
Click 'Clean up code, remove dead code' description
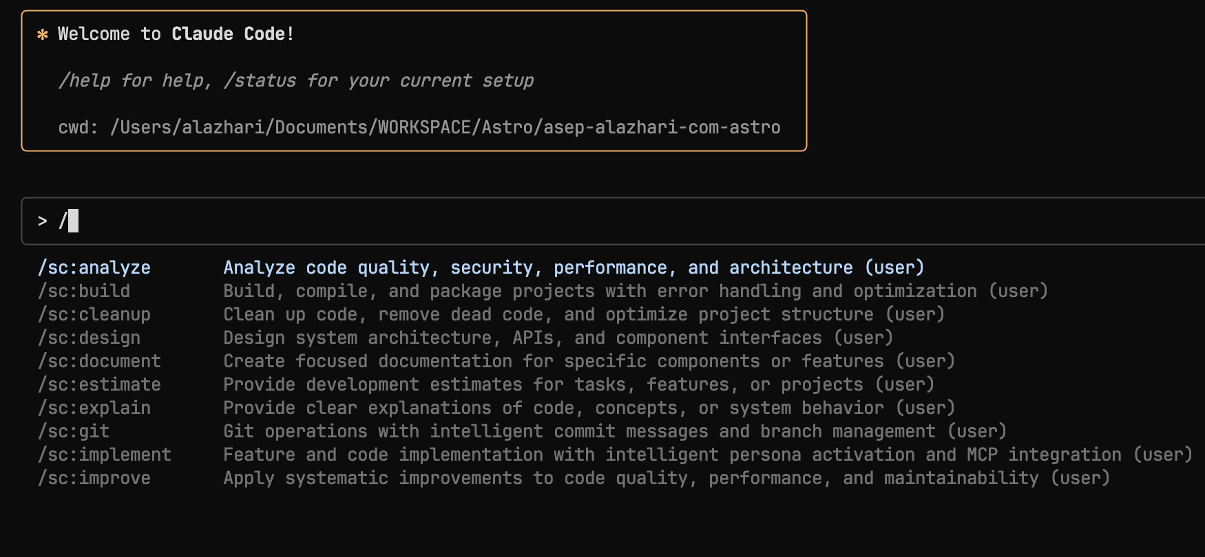pos(585,314)
